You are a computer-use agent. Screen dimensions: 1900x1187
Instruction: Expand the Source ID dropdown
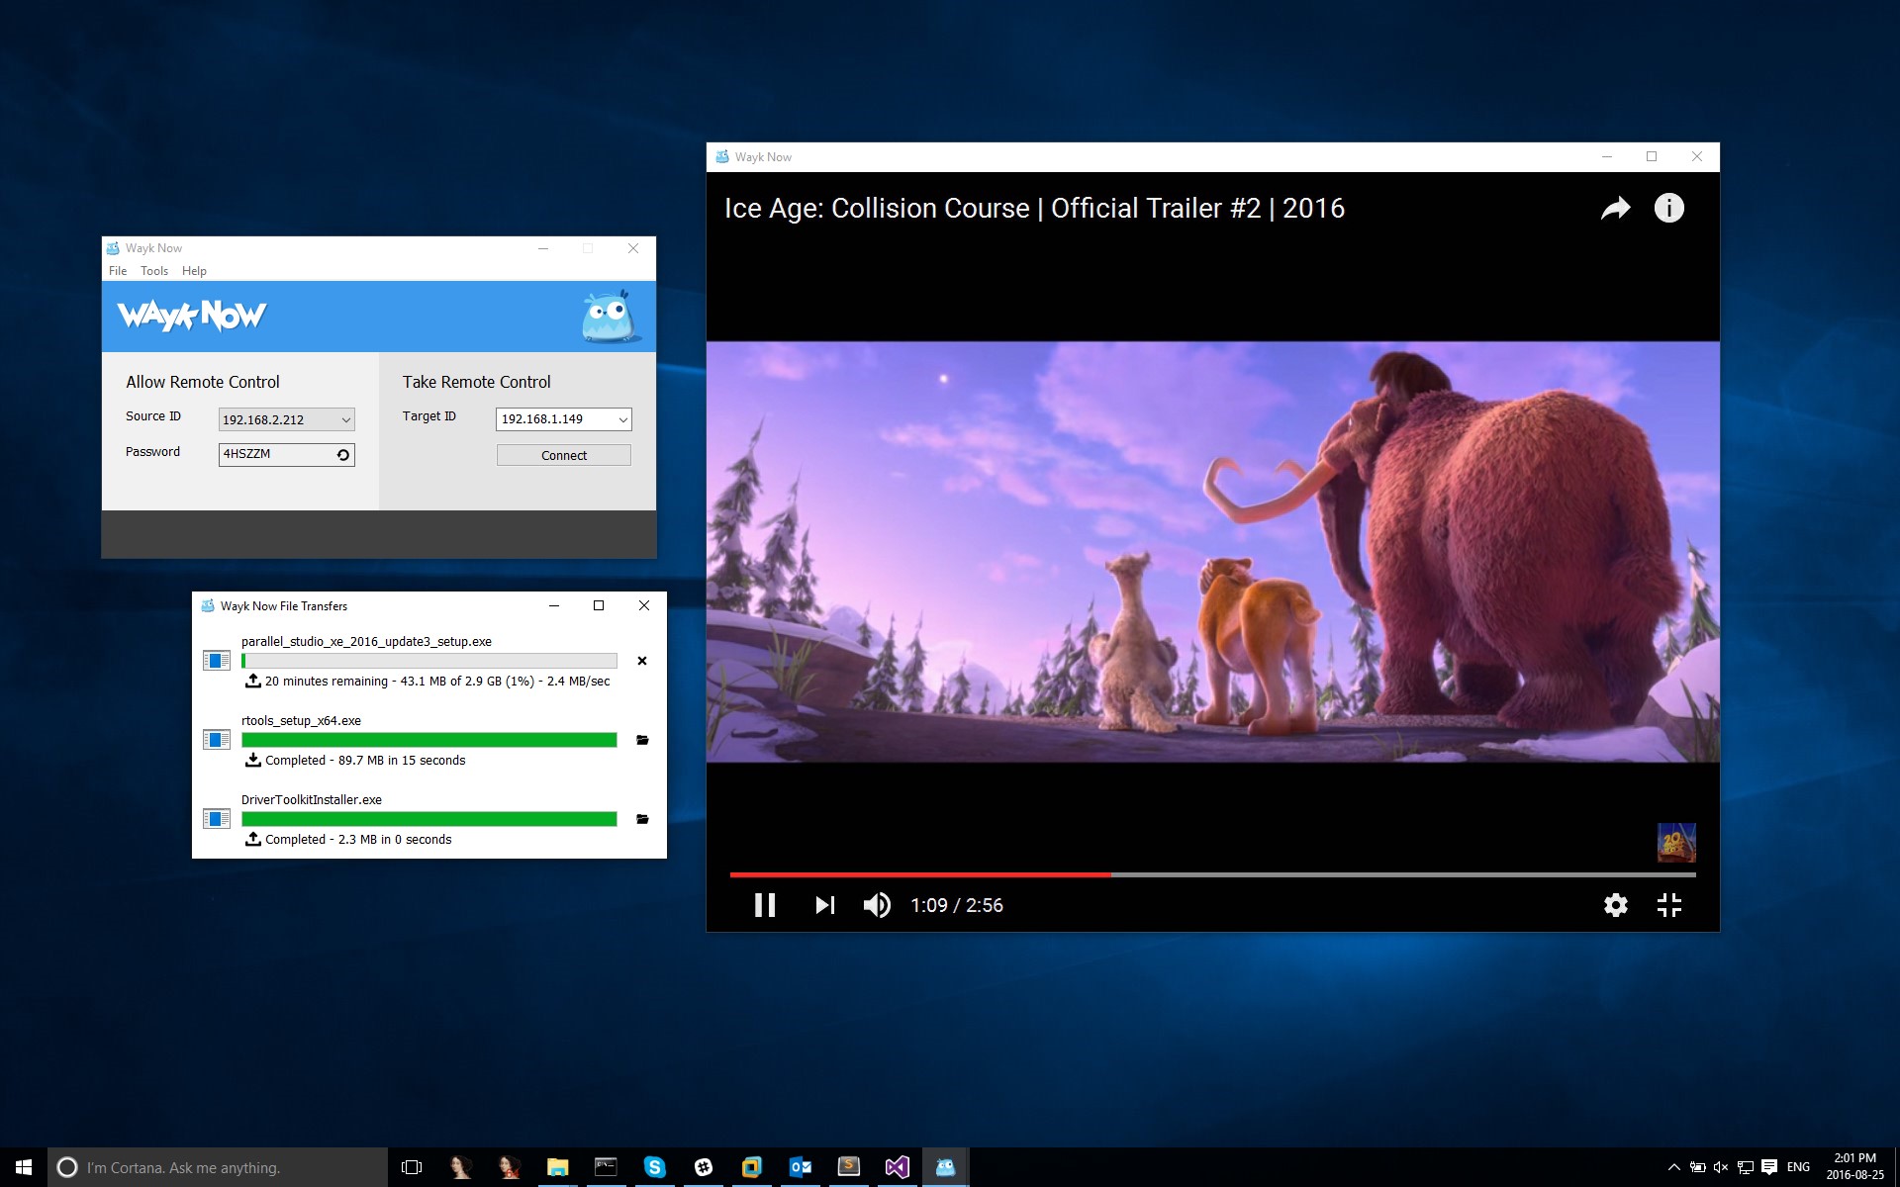(345, 419)
